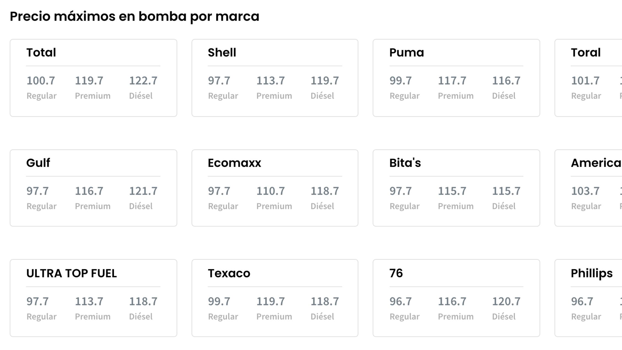Click Total's Diésel price 122.7
Screen dimensions: 622x350
[x=143, y=81]
